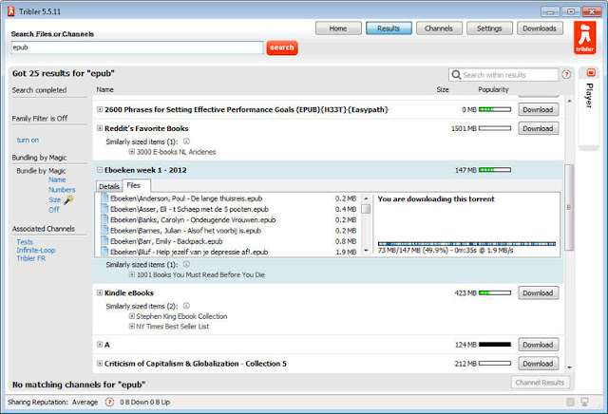Image resolution: width=608 pixels, height=414 pixels.
Task: Expand the torrent named A
Action: (100, 345)
